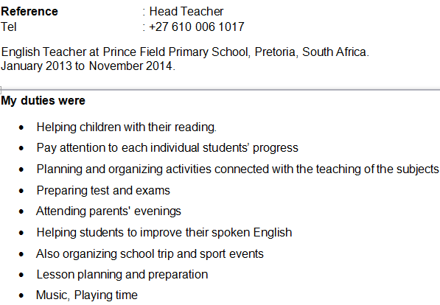Click 'Pay attention to each individual students' progress'
Screen dimensions: 440x305
click(x=167, y=148)
